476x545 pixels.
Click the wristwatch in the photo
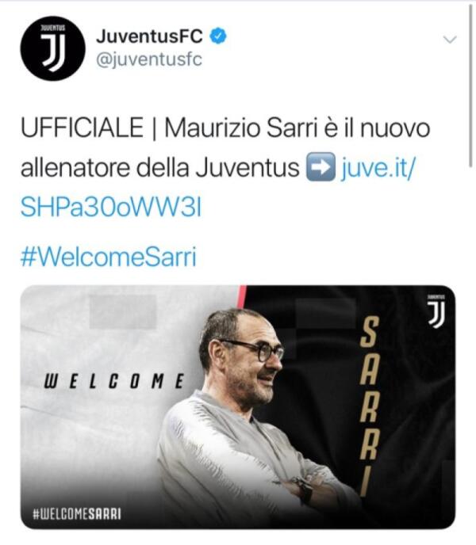pyautogui.click(x=305, y=490)
